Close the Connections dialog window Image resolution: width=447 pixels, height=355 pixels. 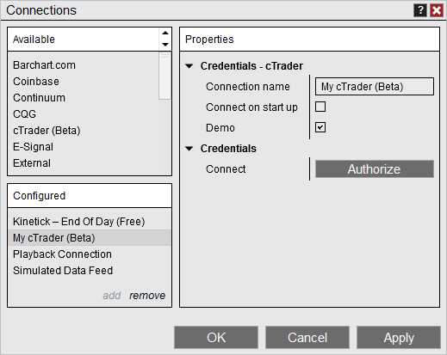(437, 10)
